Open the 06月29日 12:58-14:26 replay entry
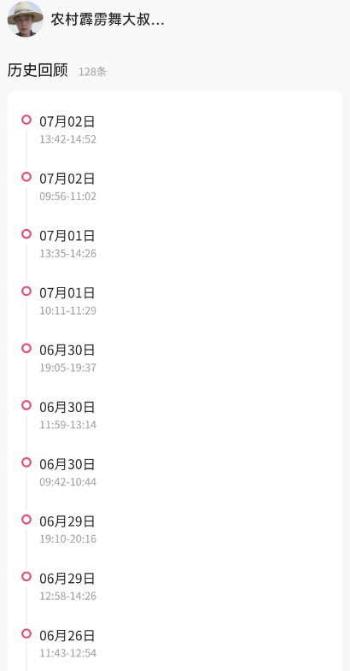Screen dimensions: 350x671 point(175,586)
